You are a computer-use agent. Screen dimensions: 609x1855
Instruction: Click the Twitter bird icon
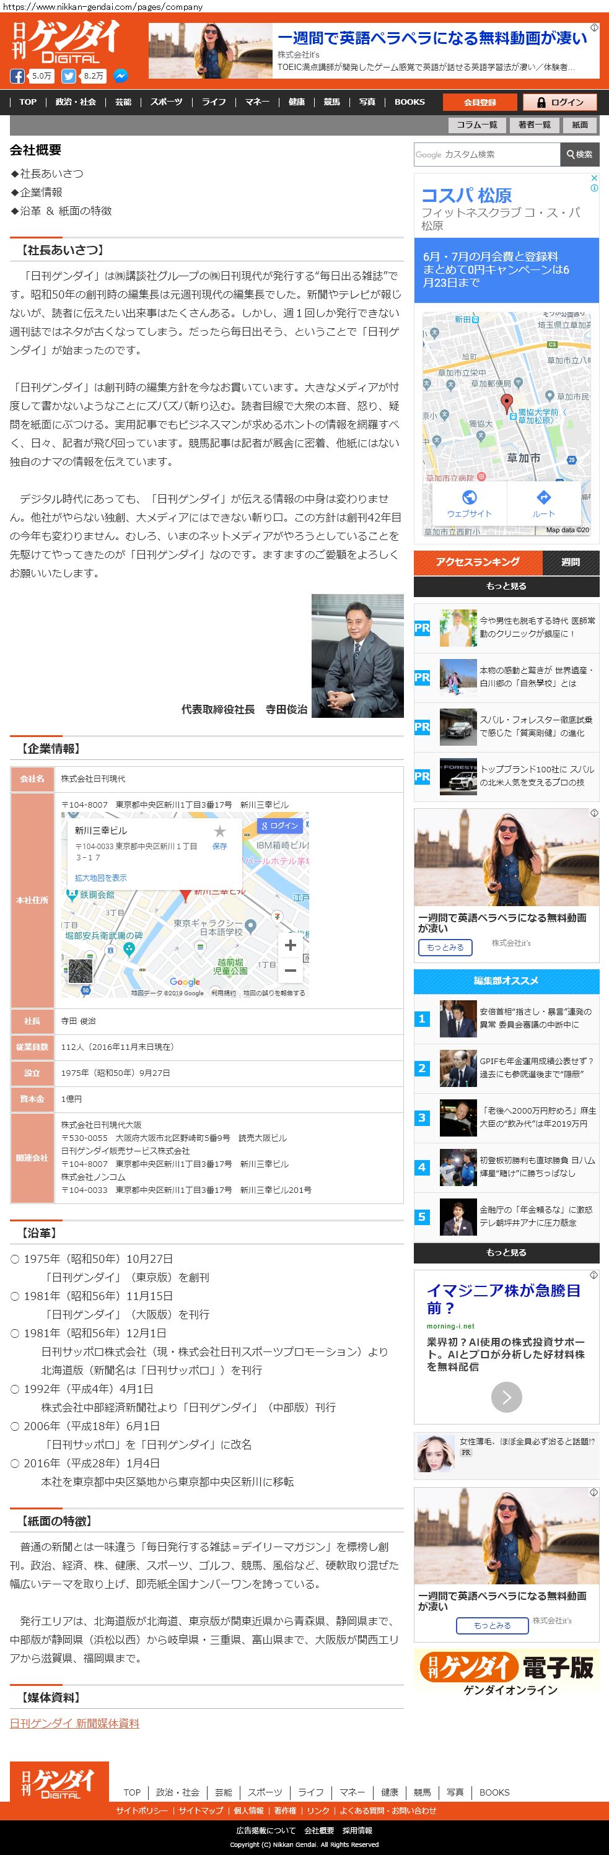pyautogui.click(x=69, y=76)
